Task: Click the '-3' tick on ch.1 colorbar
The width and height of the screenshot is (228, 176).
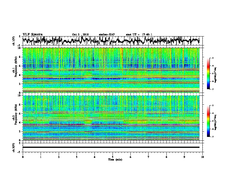Action: [x=212, y=58]
